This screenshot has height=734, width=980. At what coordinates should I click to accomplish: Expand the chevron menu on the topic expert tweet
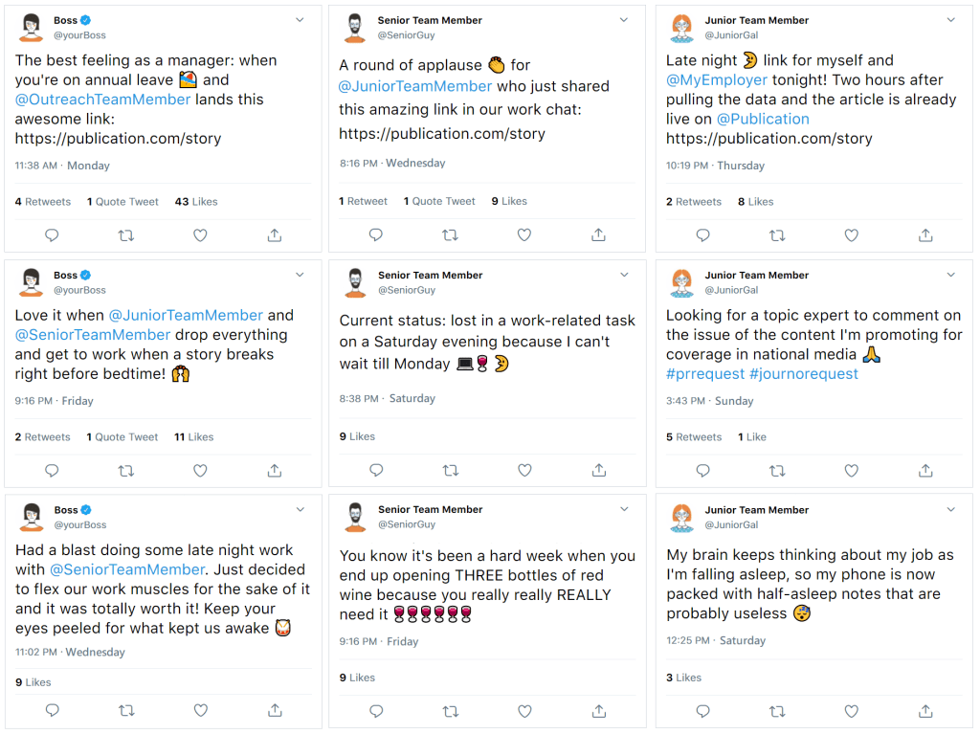(950, 275)
